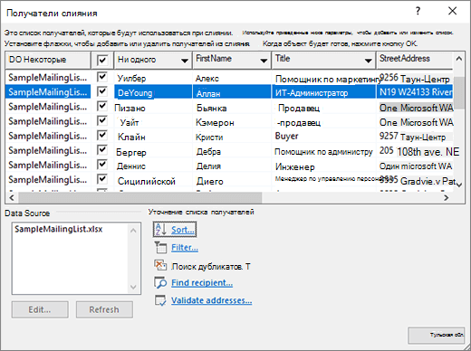Click the right arrow of horizontal scrollbar
The width and height of the screenshot is (471, 351).
pyautogui.click(x=446, y=198)
